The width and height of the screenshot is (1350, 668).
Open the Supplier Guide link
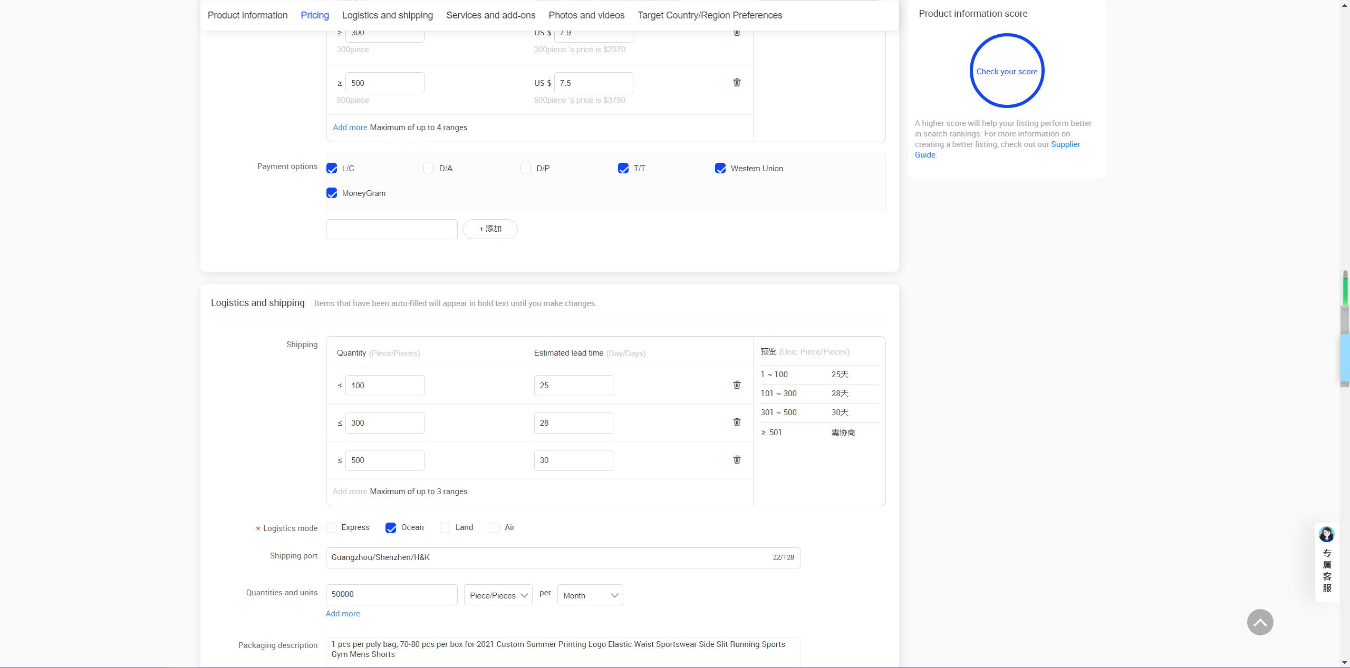click(x=1065, y=144)
